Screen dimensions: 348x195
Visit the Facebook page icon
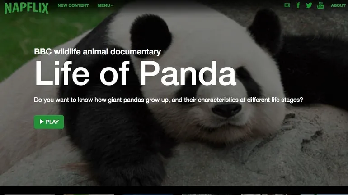(298, 5)
